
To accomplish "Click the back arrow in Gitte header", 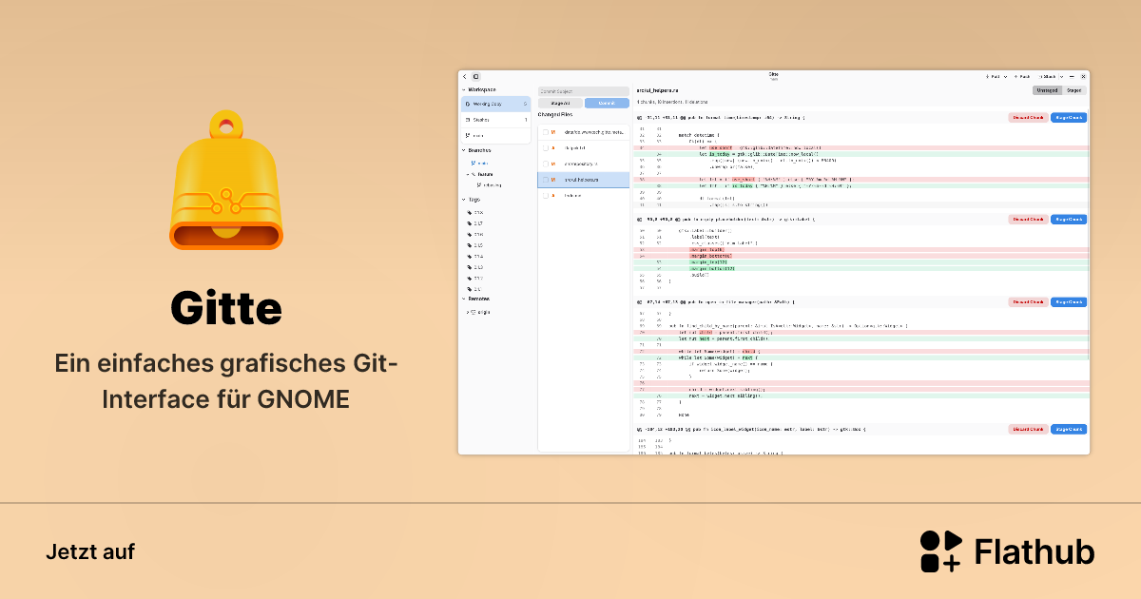I will pyautogui.click(x=465, y=76).
